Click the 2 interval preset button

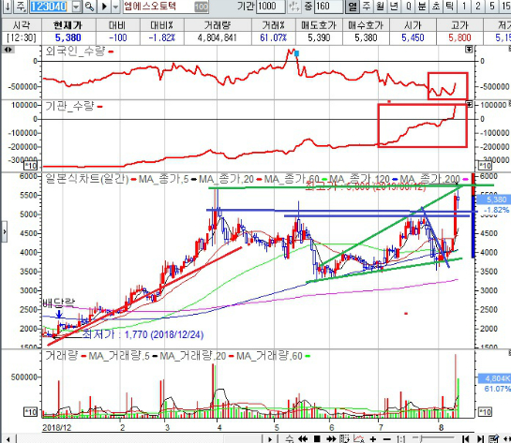[x=478, y=7]
